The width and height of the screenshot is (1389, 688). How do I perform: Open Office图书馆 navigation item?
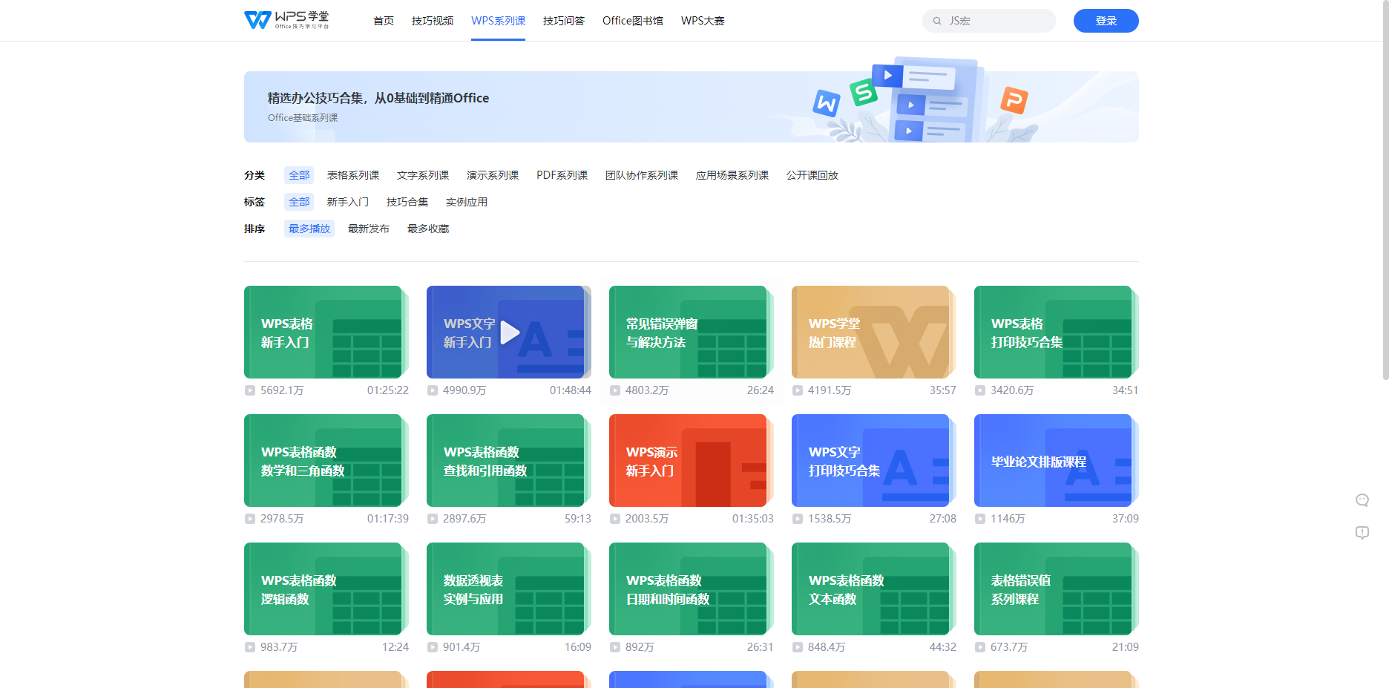[633, 21]
